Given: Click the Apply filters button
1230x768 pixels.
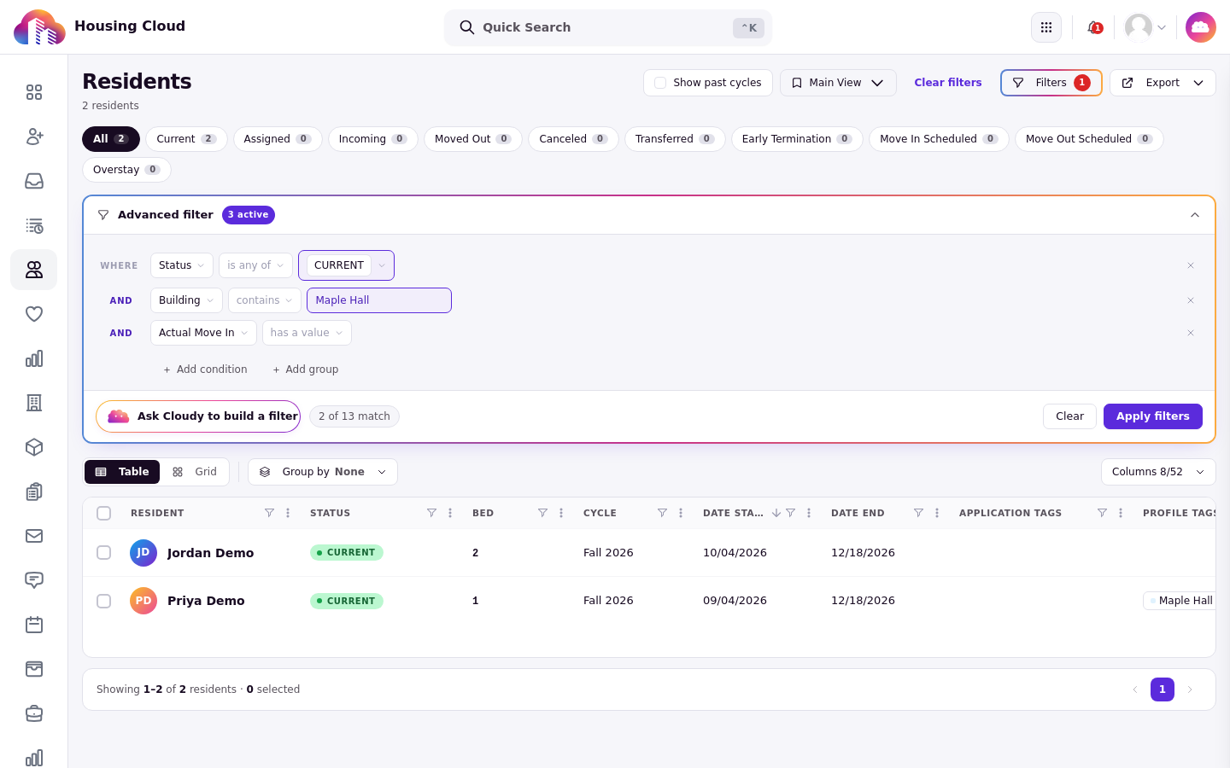Looking at the screenshot, I should [x=1153, y=416].
